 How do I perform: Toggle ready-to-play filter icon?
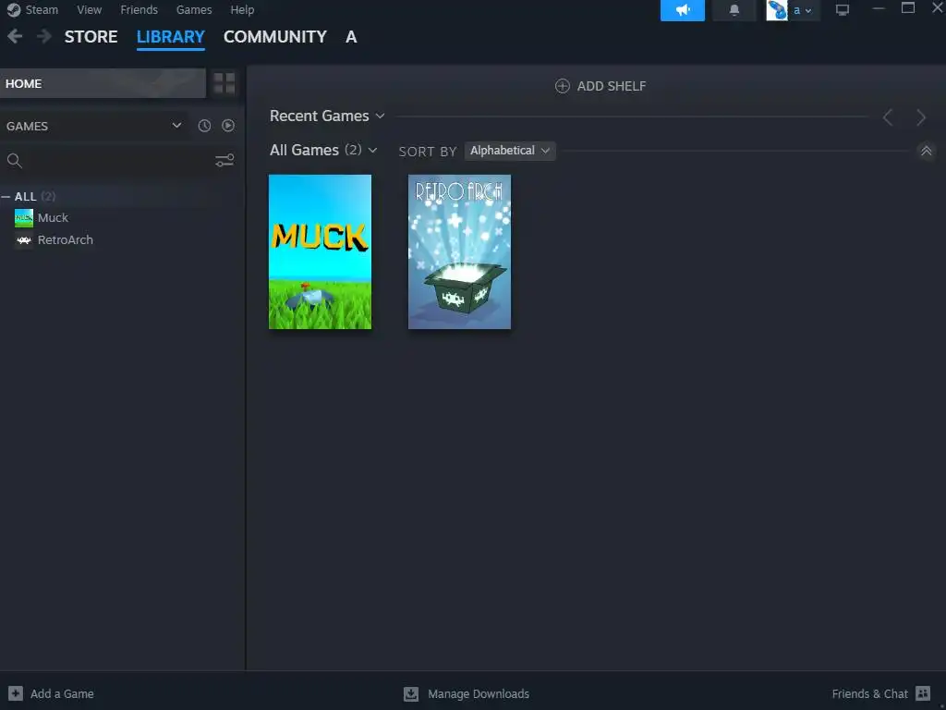(x=228, y=126)
